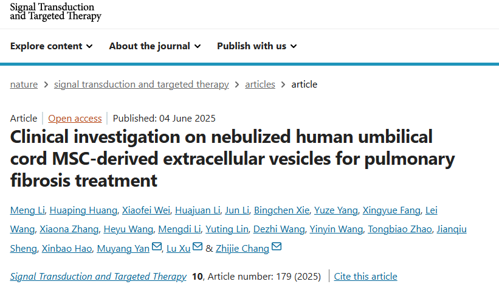Go to nature breadcrumb link
The height and width of the screenshot is (287, 499).
coord(24,85)
